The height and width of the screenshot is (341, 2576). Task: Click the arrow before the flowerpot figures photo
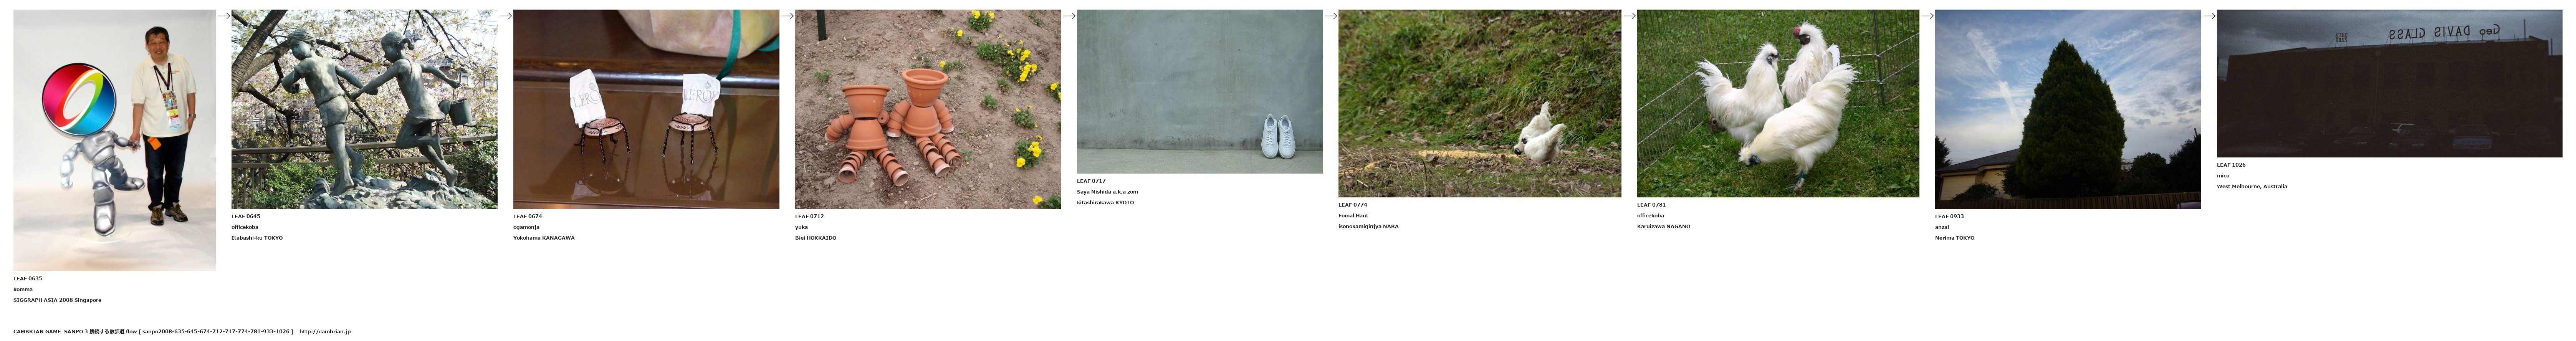[788, 16]
